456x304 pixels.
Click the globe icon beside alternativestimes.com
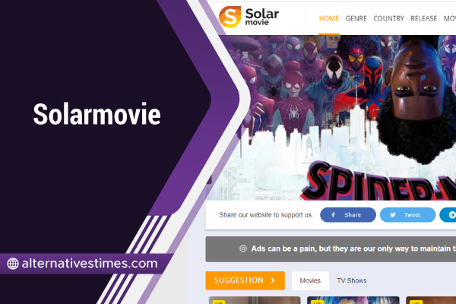13,264
